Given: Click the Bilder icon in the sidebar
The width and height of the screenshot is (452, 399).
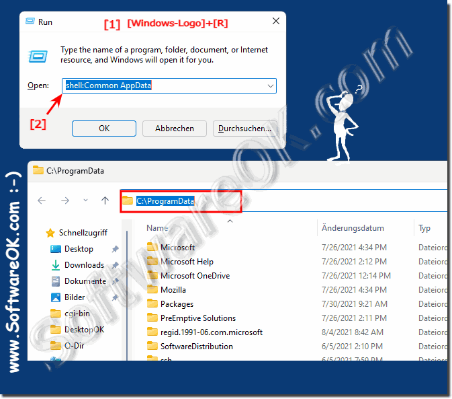Looking at the screenshot, I should coord(56,297).
